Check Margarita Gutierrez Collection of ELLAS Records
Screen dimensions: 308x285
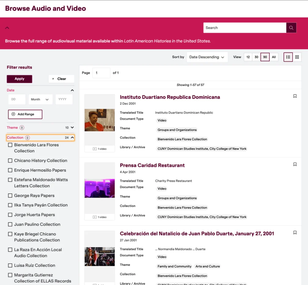point(10,275)
